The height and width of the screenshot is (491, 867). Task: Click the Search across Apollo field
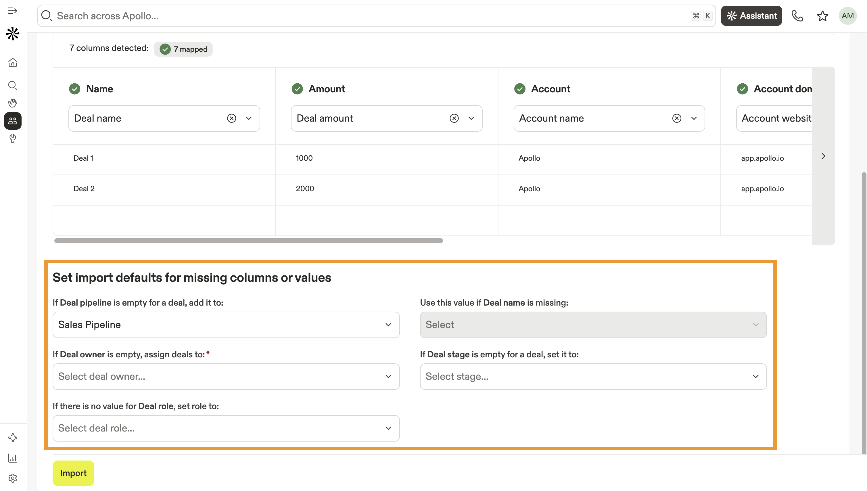[371, 16]
